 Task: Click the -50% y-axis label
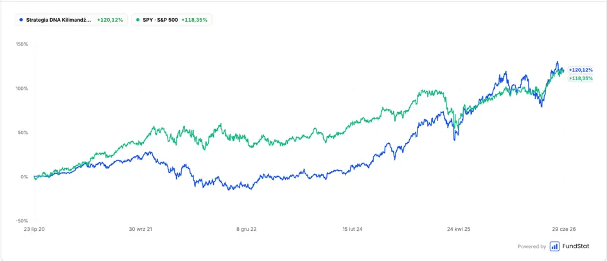(x=22, y=221)
